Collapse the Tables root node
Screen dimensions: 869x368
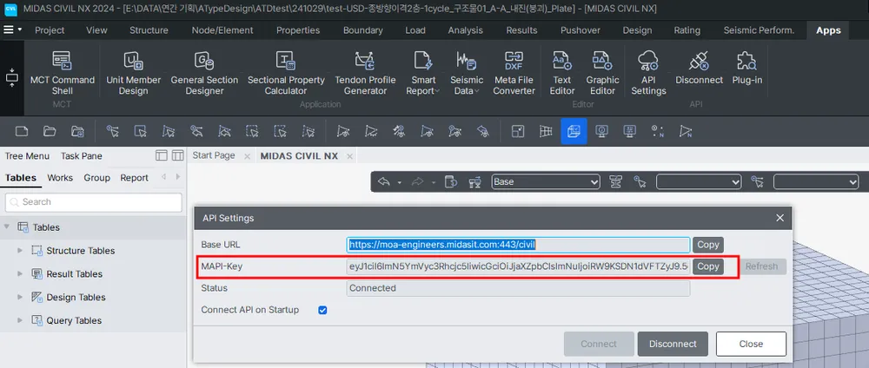tap(7, 227)
